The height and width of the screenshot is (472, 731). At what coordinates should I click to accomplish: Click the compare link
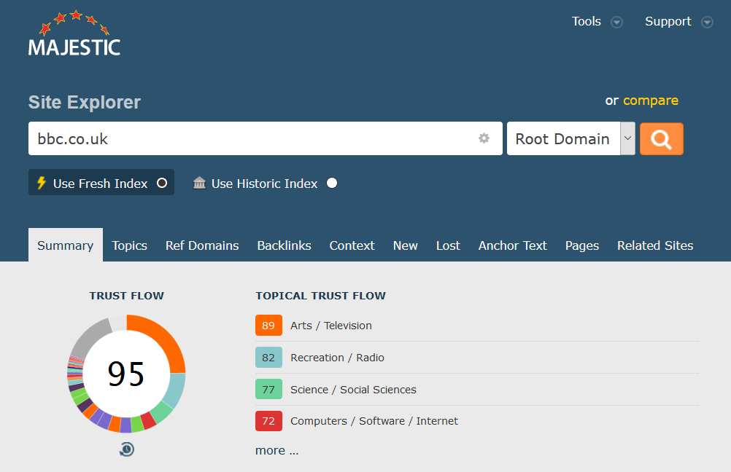pyautogui.click(x=650, y=101)
